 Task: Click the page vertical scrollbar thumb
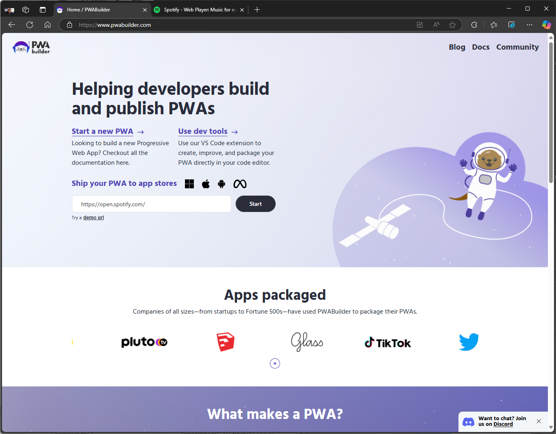point(551,112)
